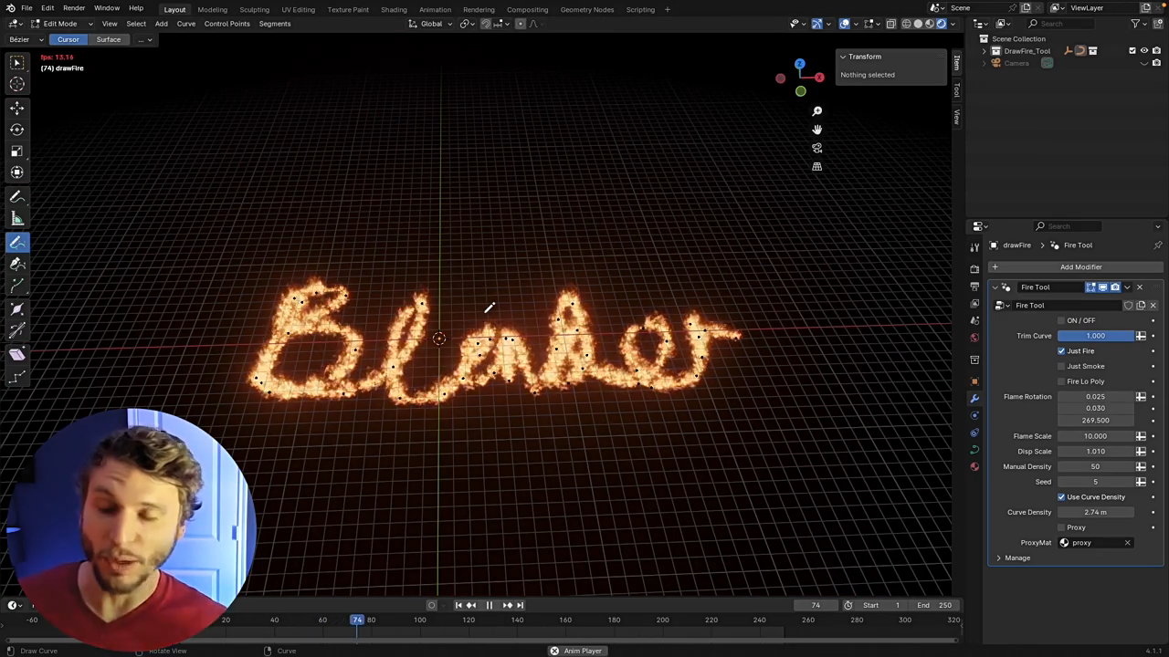Open the Render Properties camera tab
1169x657 pixels.
coord(974,270)
